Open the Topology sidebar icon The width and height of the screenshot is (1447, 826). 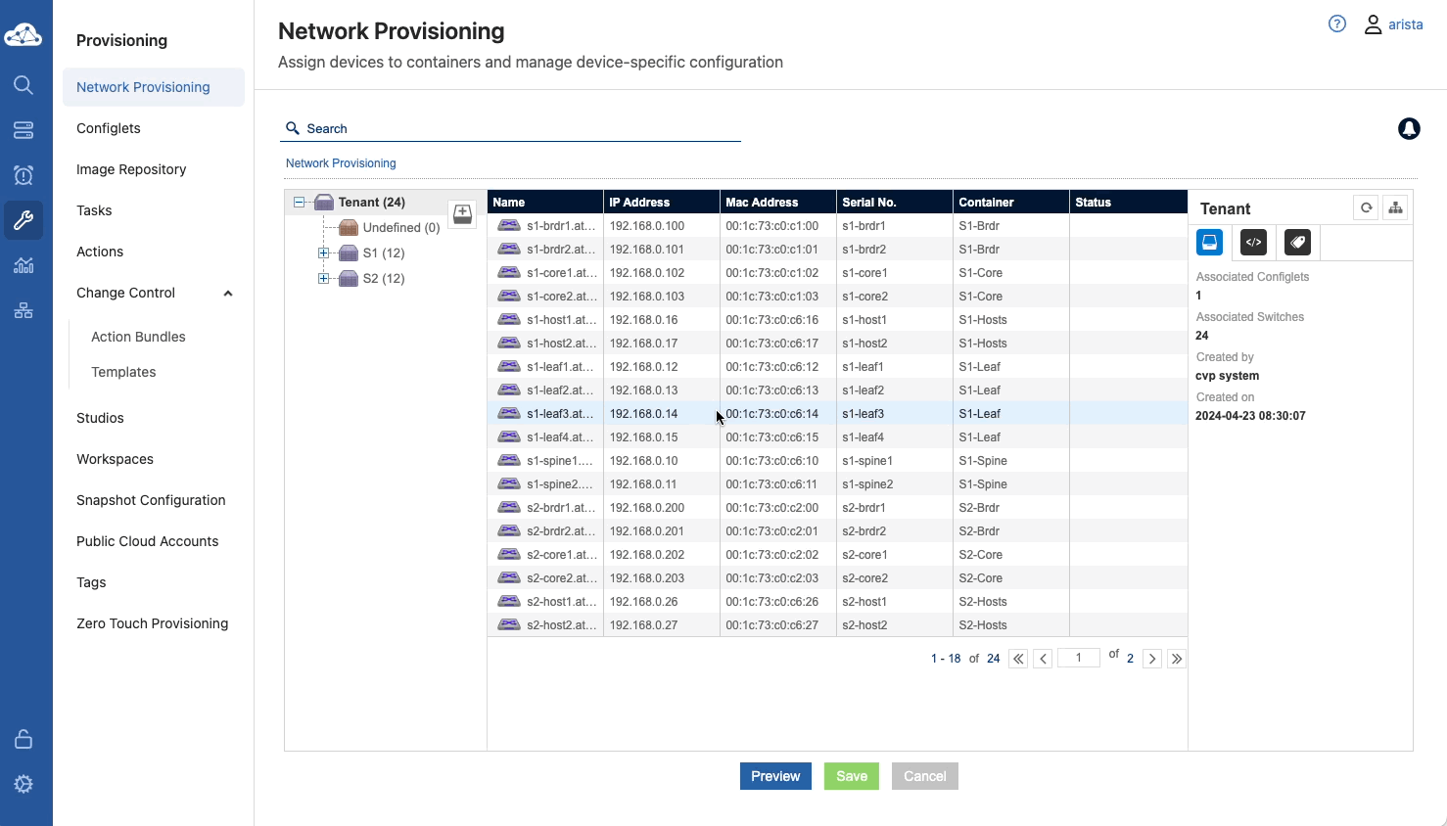[x=23, y=310]
